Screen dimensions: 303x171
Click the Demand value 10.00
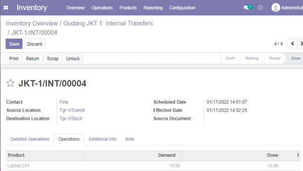point(174,166)
